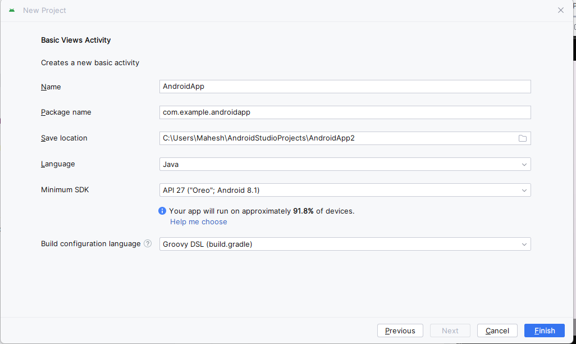
Task: Click the greyed-out Next button
Action: (x=450, y=331)
